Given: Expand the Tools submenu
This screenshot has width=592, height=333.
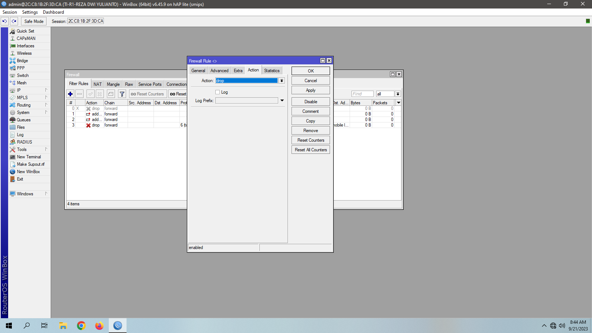Looking at the screenshot, I should point(46,149).
